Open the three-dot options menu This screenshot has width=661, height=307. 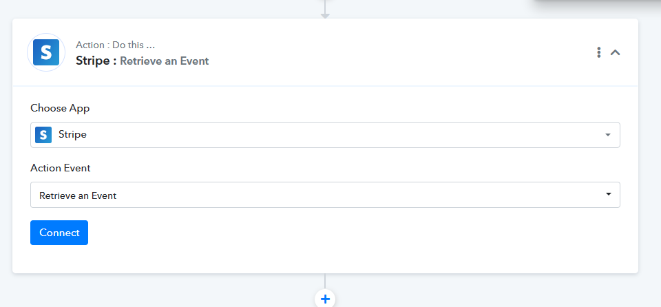[x=598, y=52]
